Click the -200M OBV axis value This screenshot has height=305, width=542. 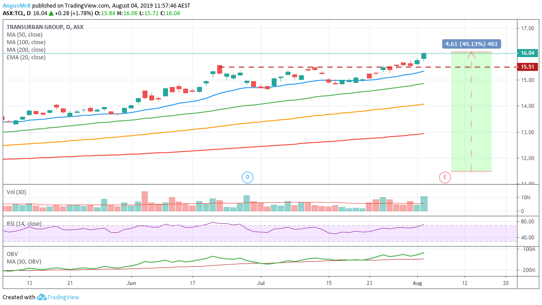click(529, 270)
